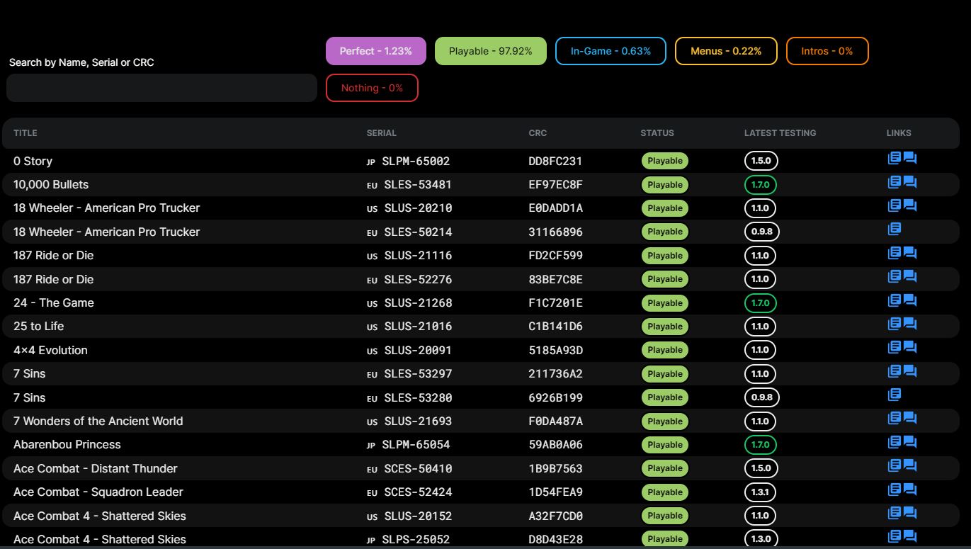Open forum icon for Ace Combat - Squadron Leader

pyautogui.click(x=910, y=490)
